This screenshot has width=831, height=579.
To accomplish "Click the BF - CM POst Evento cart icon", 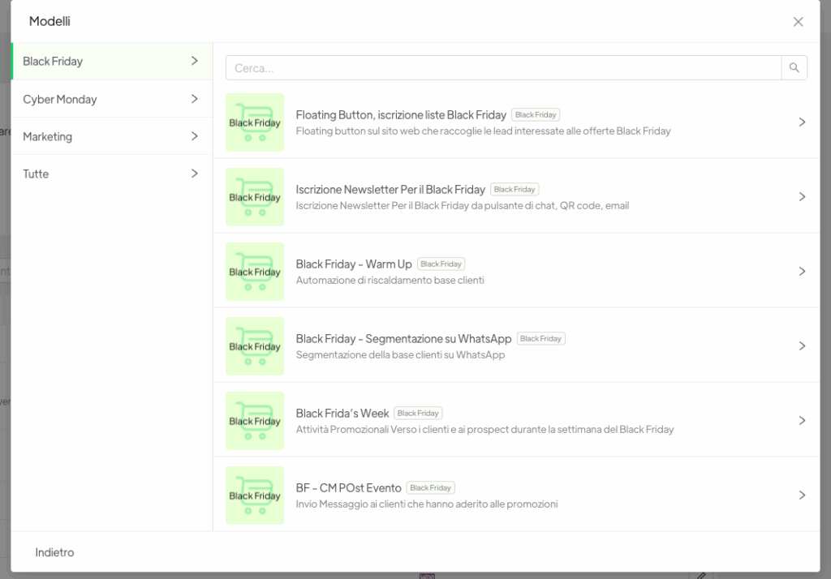I will pos(255,495).
